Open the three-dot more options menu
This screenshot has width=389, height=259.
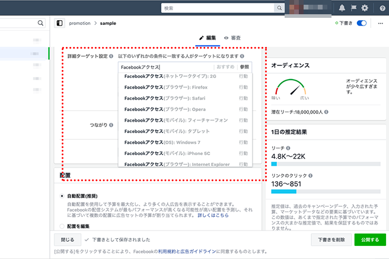tap(380, 23)
